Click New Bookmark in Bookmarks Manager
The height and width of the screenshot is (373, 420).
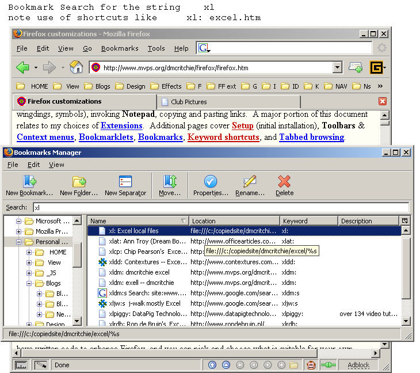point(29,185)
